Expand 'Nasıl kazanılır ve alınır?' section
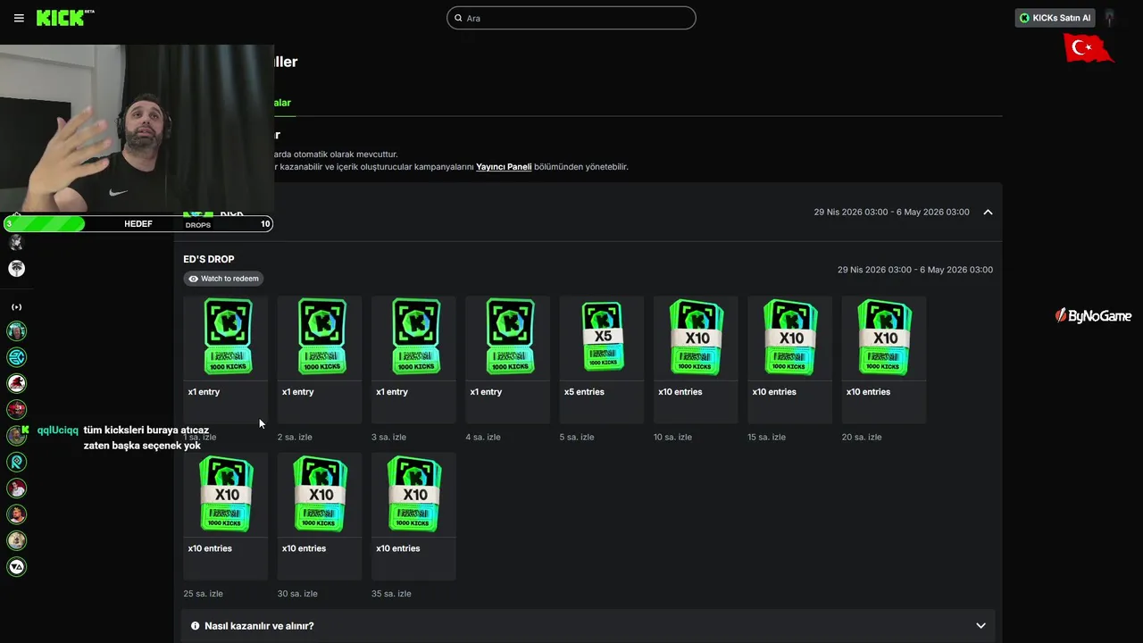This screenshot has width=1143, height=643. pyautogui.click(x=588, y=626)
